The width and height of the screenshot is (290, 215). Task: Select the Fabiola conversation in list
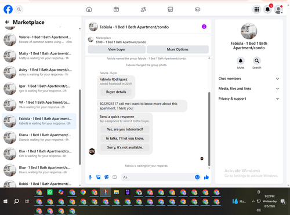pos(39,121)
